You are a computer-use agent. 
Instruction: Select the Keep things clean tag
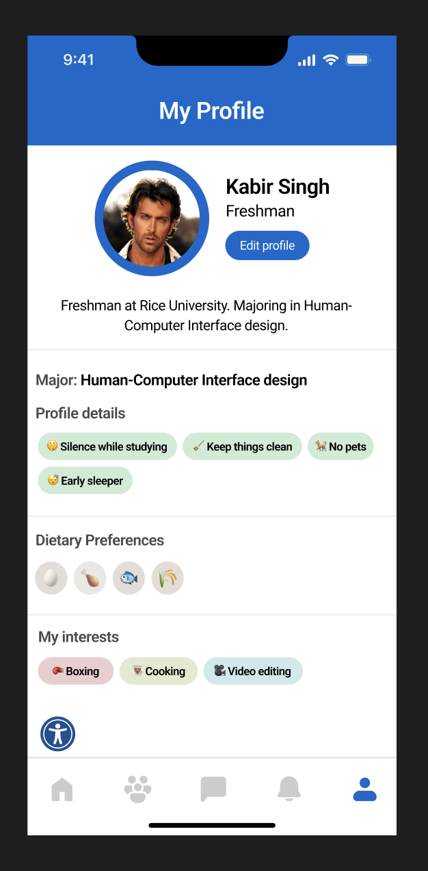242,446
